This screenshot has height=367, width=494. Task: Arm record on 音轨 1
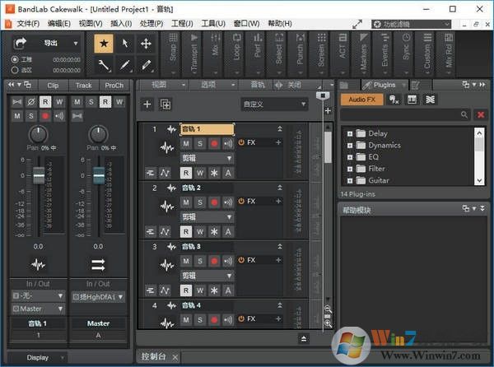click(x=214, y=143)
